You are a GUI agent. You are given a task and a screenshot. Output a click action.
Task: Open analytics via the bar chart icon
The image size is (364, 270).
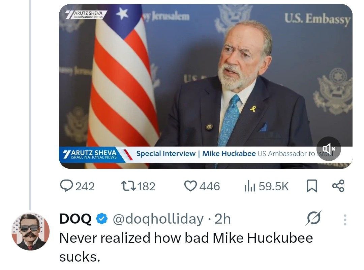pos(249,186)
